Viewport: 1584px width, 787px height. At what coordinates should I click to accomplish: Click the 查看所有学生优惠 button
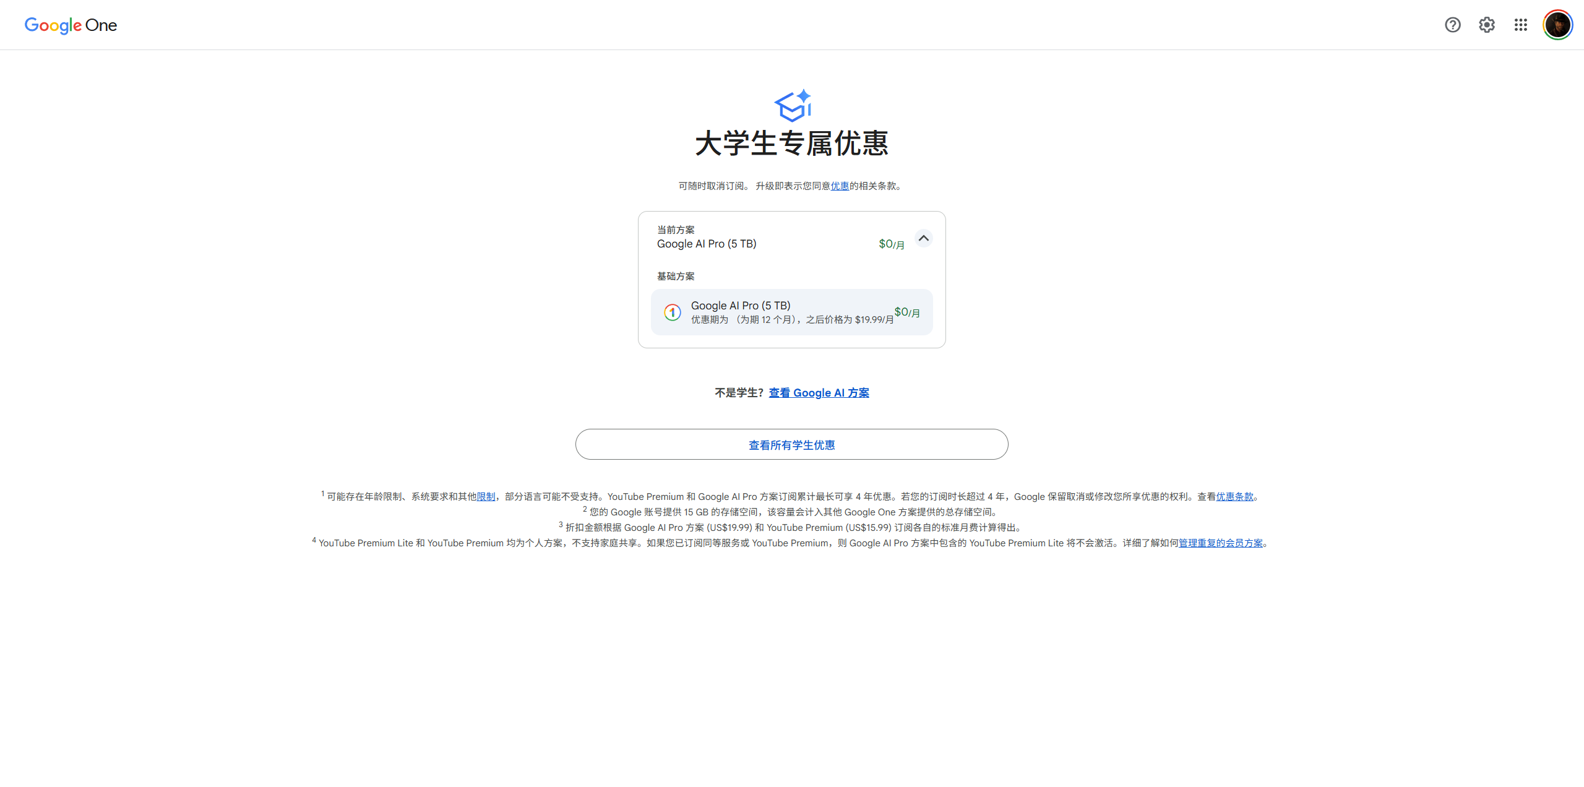[x=792, y=445]
